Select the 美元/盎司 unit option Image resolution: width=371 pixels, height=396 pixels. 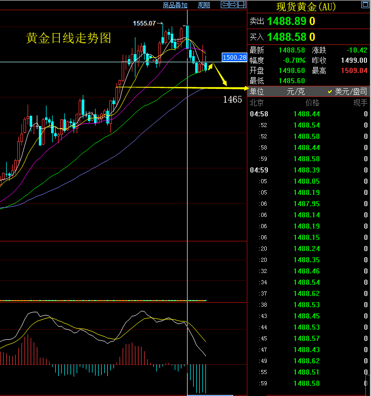351,91
